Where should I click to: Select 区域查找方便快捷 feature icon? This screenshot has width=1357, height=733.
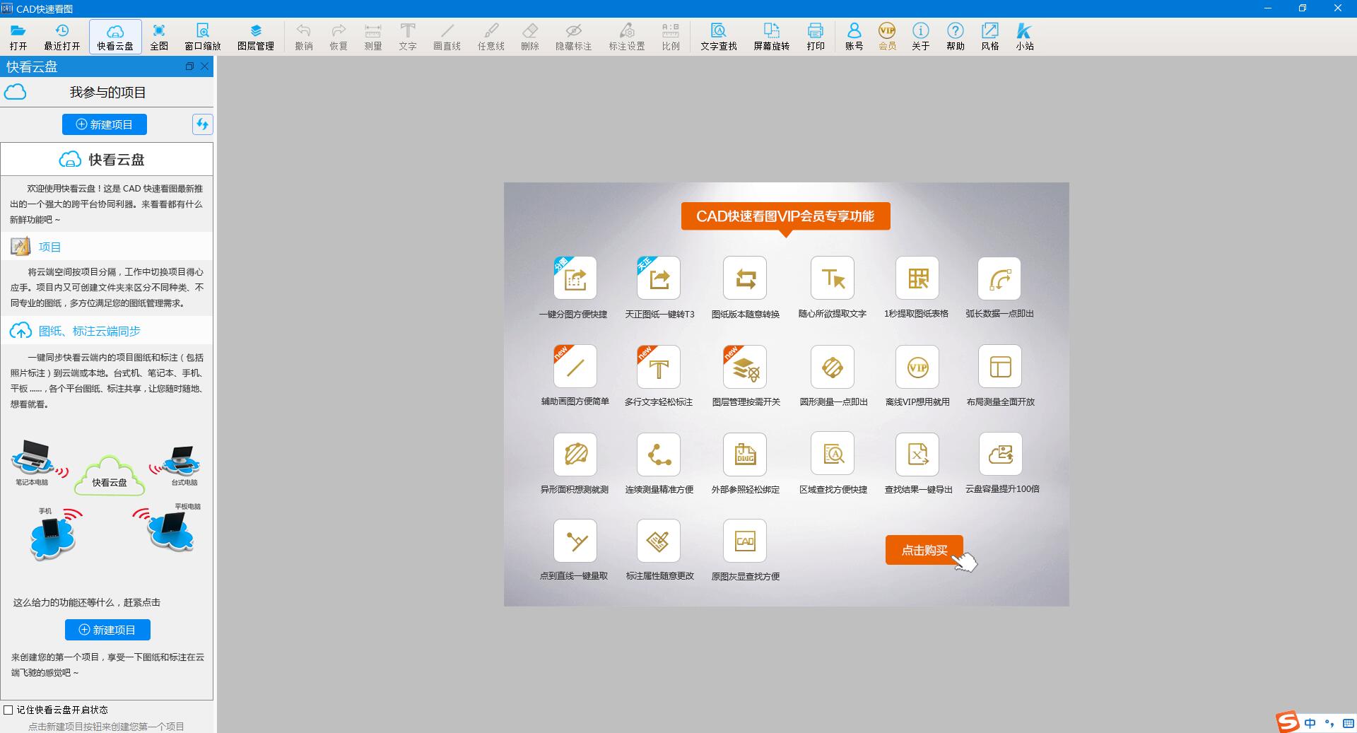[833, 454]
